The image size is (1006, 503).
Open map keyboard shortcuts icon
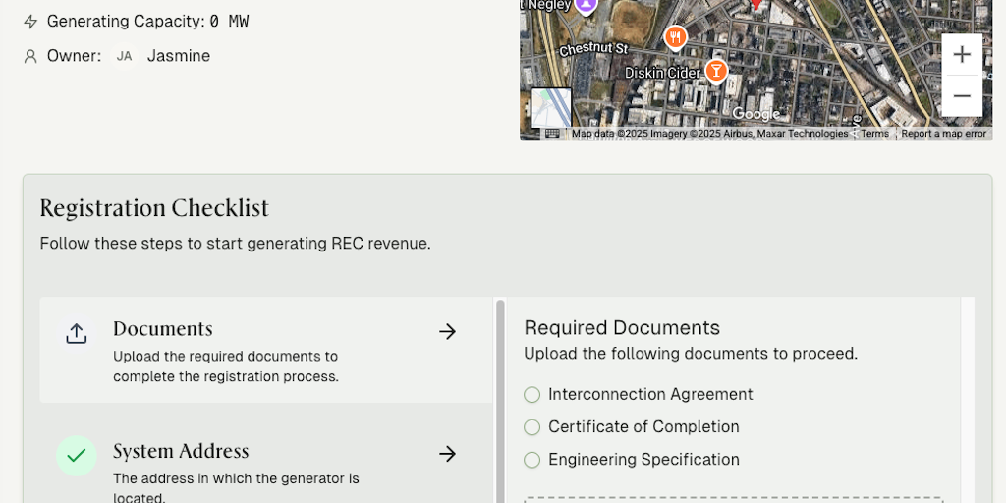pos(553,134)
